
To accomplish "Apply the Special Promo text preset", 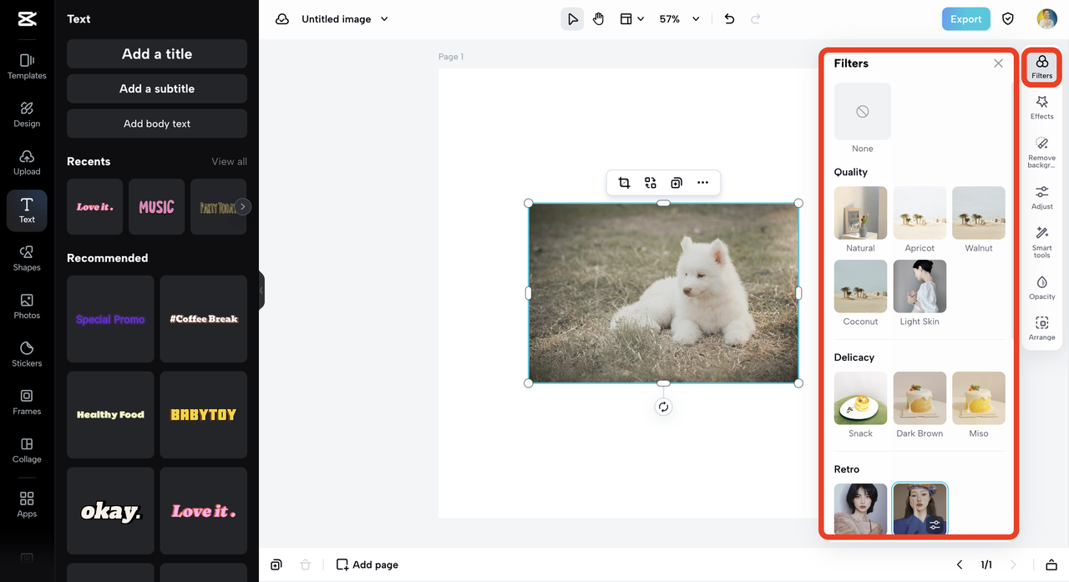I will 110,319.
